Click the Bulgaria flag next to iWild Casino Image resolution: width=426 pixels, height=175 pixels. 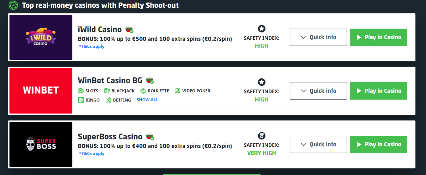(x=130, y=29)
